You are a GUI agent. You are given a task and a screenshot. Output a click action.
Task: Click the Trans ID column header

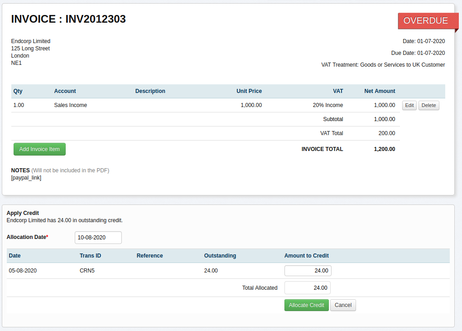click(90, 256)
